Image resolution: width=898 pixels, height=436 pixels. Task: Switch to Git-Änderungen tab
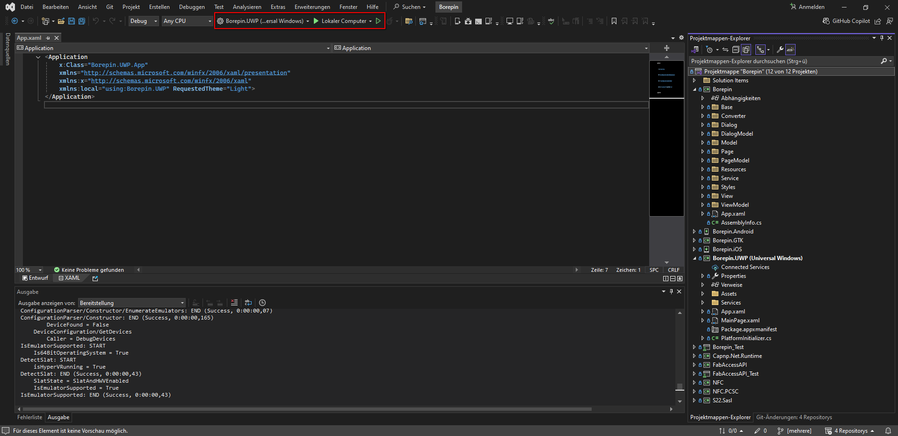coord(794,417)
